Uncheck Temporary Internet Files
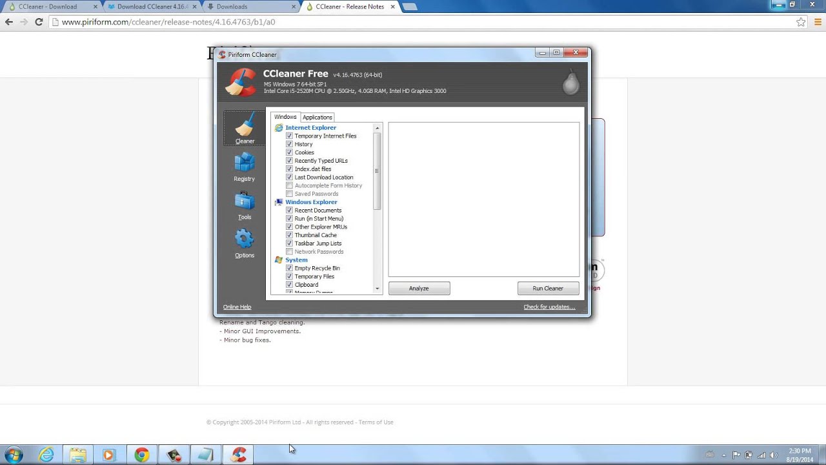 [289, 136]
